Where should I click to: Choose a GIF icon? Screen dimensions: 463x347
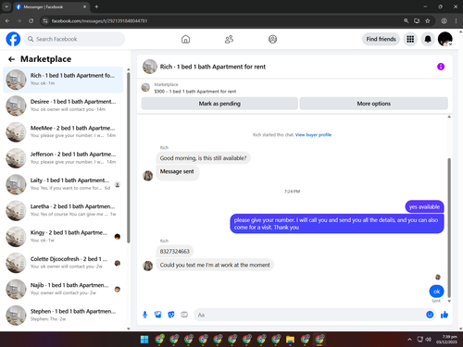coord(184,315)
